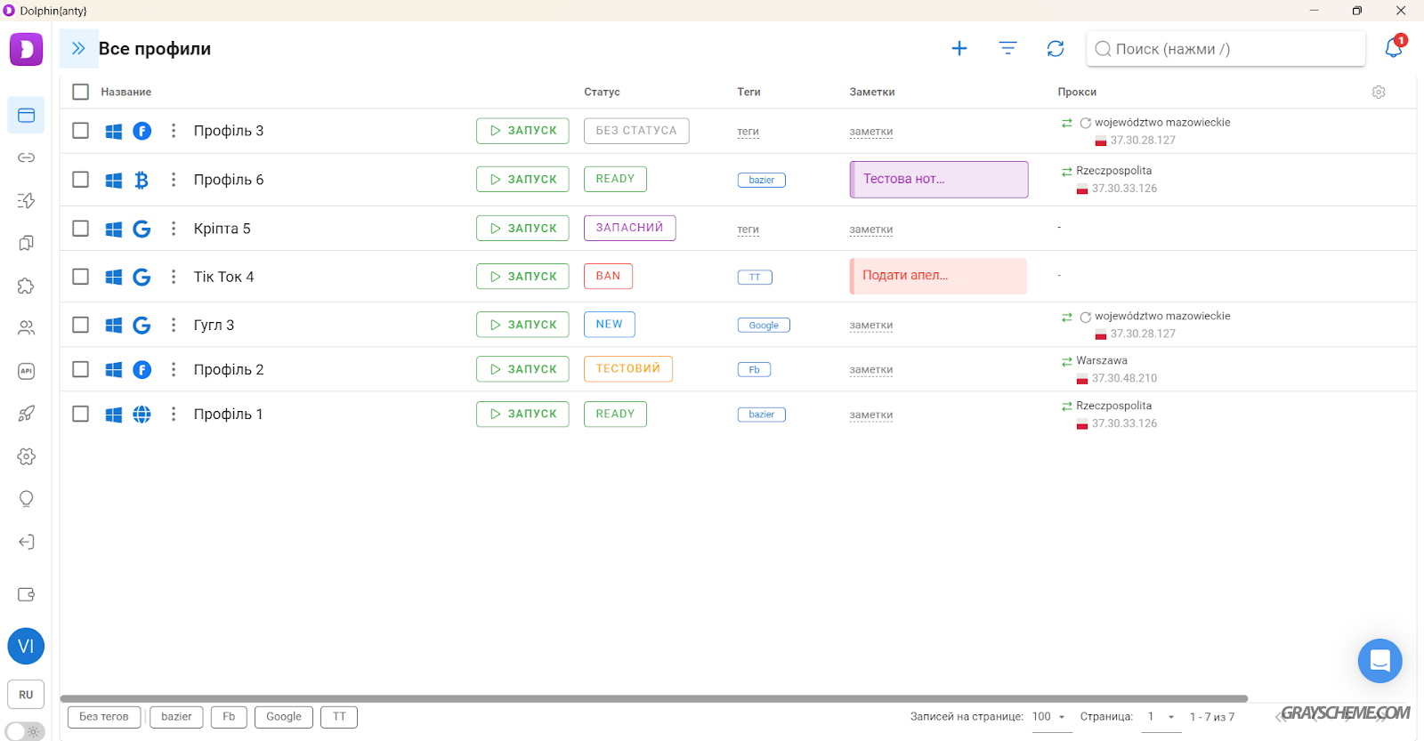The width and height of the screenshot is (1424, 741).
Task: Add a new profile with plus icon
Action: pos(959,49)
